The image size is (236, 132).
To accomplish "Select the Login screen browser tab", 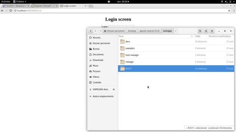I will pyautogui.click(x=73, y=6).
